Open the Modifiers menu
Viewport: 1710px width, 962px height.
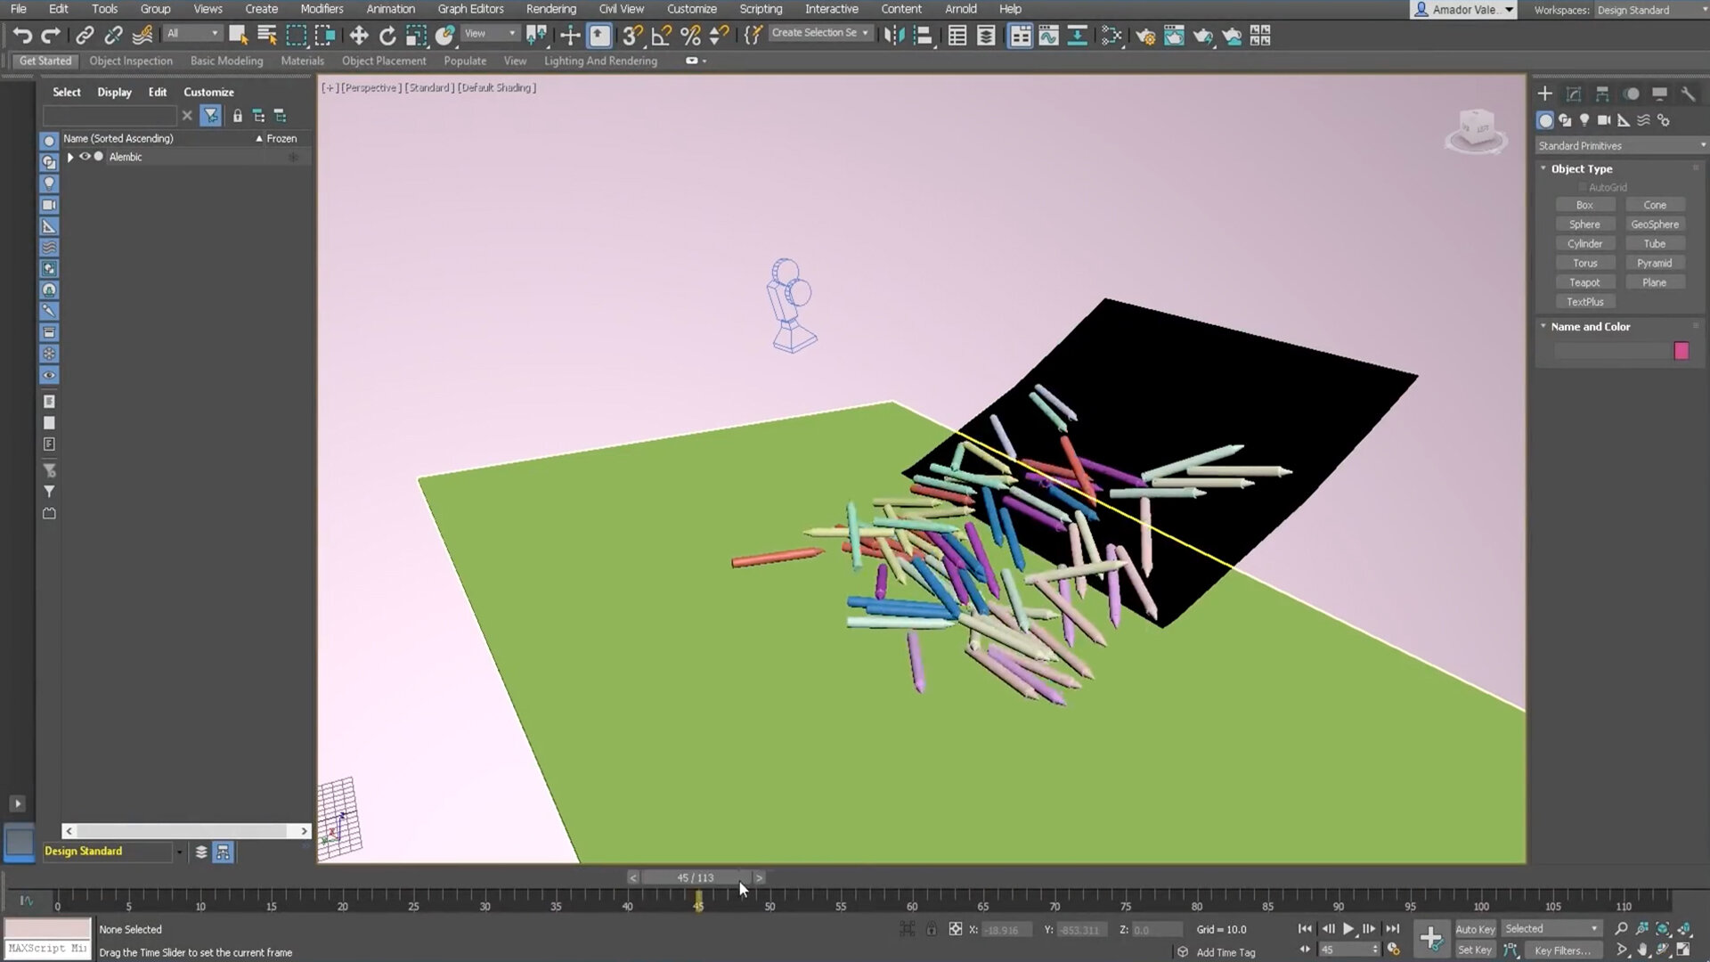pyautogui.click(x=322, y=9)
